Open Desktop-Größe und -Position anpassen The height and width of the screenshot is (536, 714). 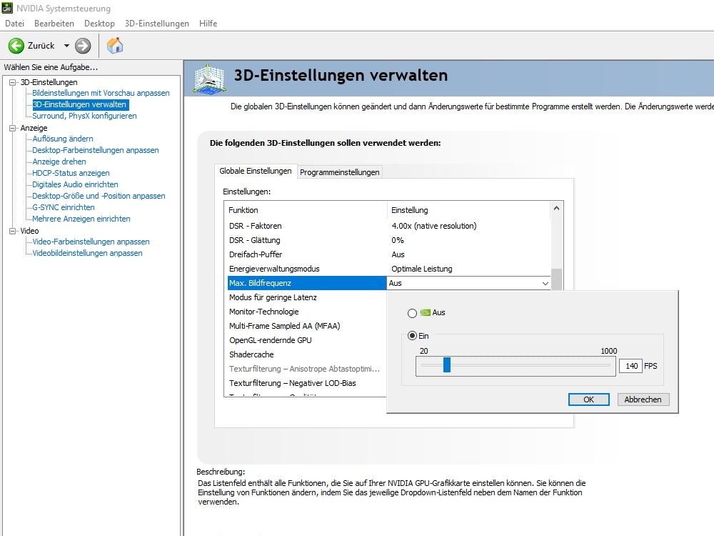tap(99, 196)
